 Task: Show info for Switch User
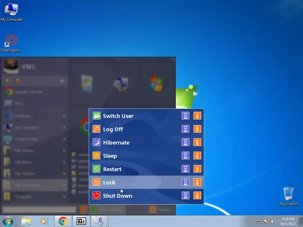197,116
